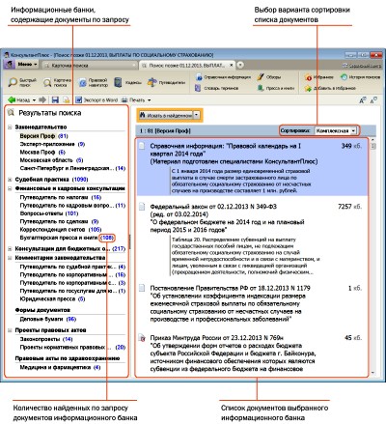The image size is (386, 424).
Task: Open Приказ Минтруда document icon
Action: click(142, 338)
